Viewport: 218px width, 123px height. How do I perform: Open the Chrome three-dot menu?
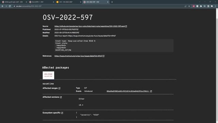click(x=216, y=6)
